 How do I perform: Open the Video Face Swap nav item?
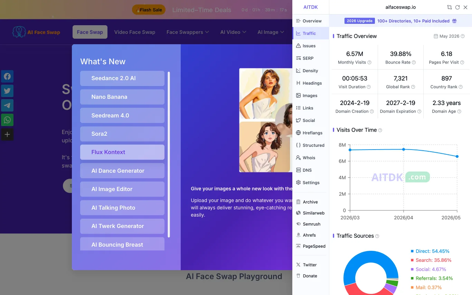pyautogui.click(x=135, y=32)
